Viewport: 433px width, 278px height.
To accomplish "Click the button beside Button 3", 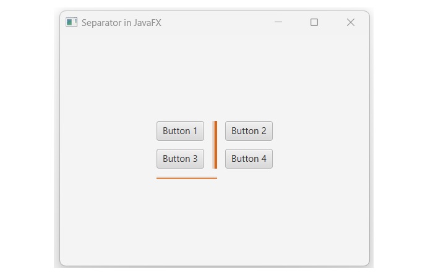I will 249,159.
